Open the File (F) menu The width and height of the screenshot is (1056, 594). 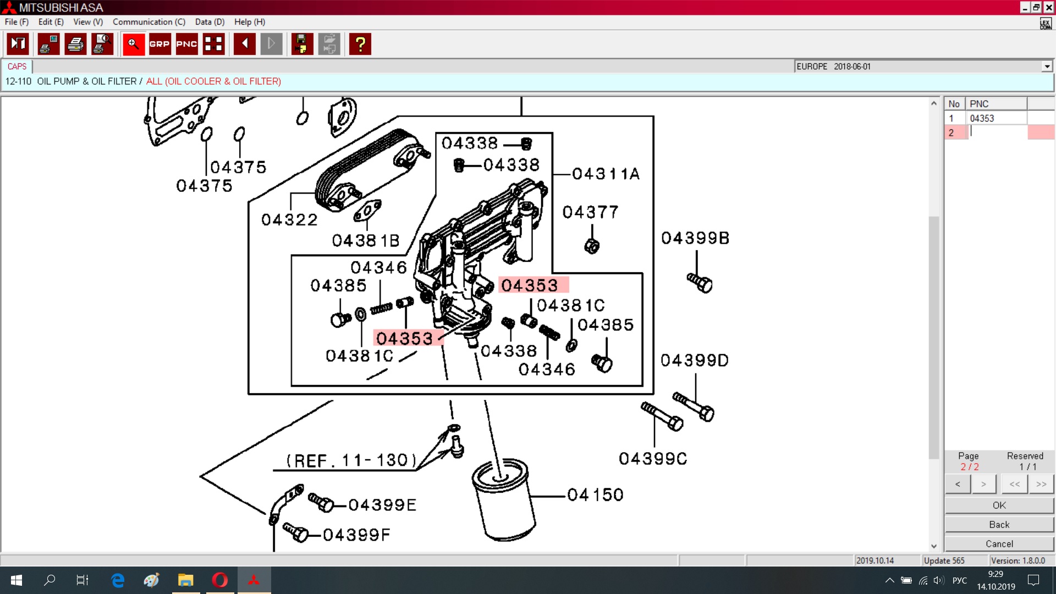tap(16, 22)
